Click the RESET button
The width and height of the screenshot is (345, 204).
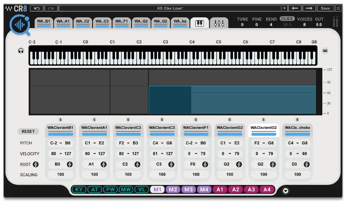[28, 131]
